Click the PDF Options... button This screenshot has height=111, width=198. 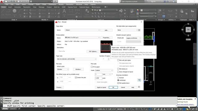93,51
